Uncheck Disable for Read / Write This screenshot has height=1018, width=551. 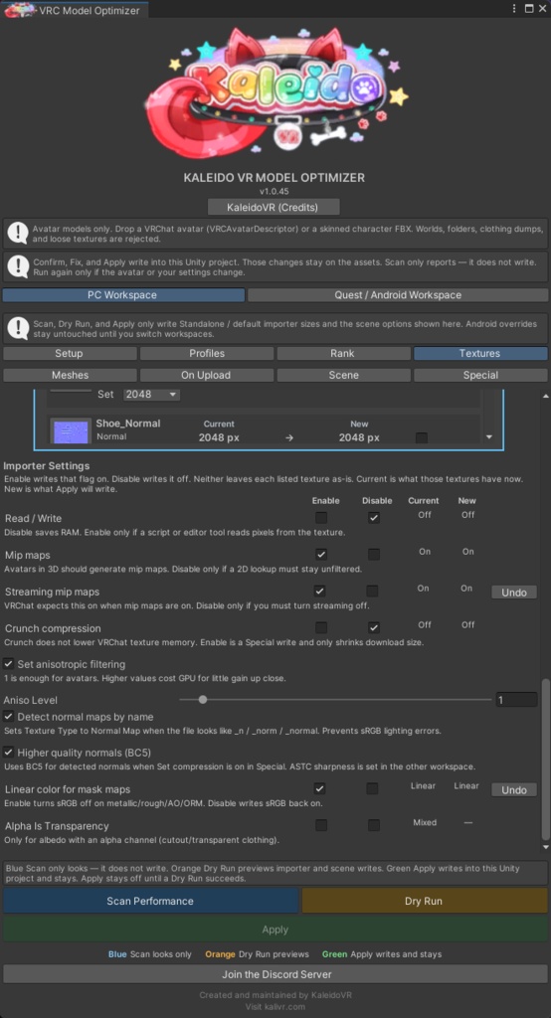(374, 517)
